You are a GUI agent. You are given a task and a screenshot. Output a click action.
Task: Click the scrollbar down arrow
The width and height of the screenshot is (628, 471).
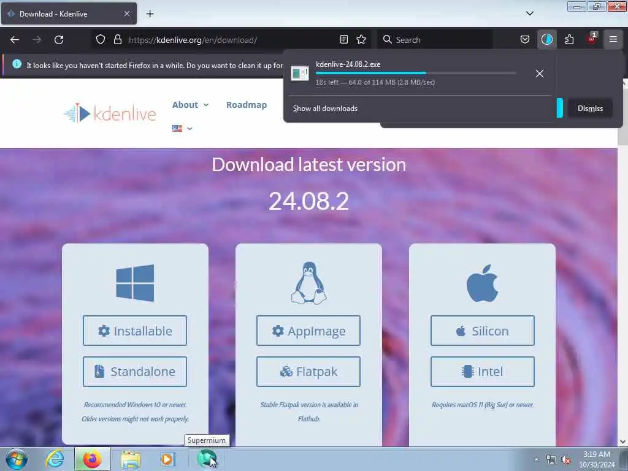(x=623, y=442)
